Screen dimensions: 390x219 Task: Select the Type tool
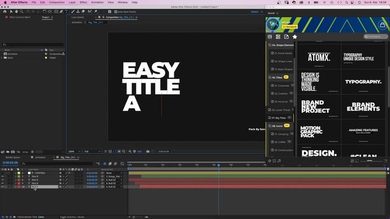(66, 12)
